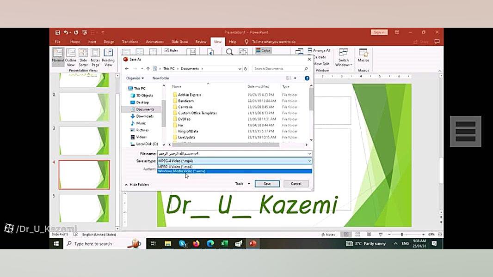Switch to Reading View in the ribbon
493x277 pixels.
(x=108, y=57)
